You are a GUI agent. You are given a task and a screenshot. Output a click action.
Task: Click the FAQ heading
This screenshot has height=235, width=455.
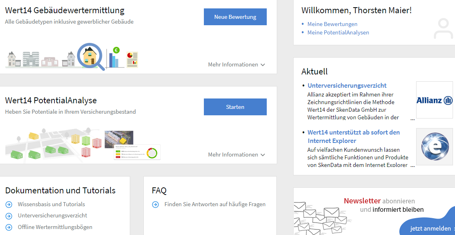(x=159, y=191)
